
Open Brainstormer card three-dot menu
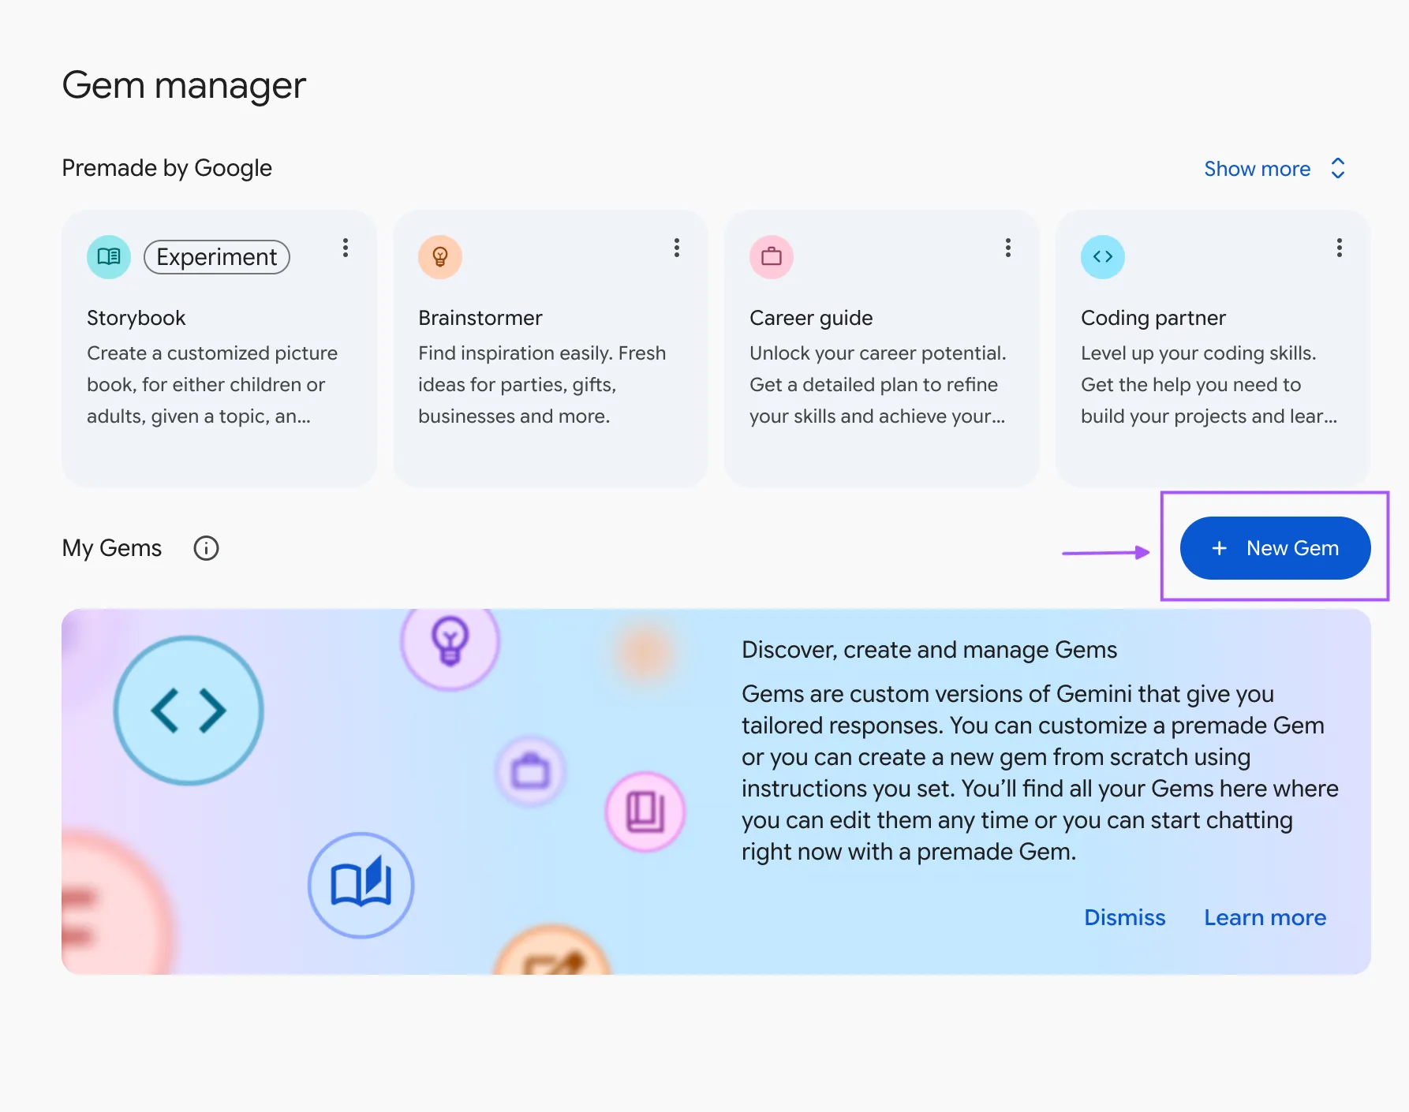point(677,248)
